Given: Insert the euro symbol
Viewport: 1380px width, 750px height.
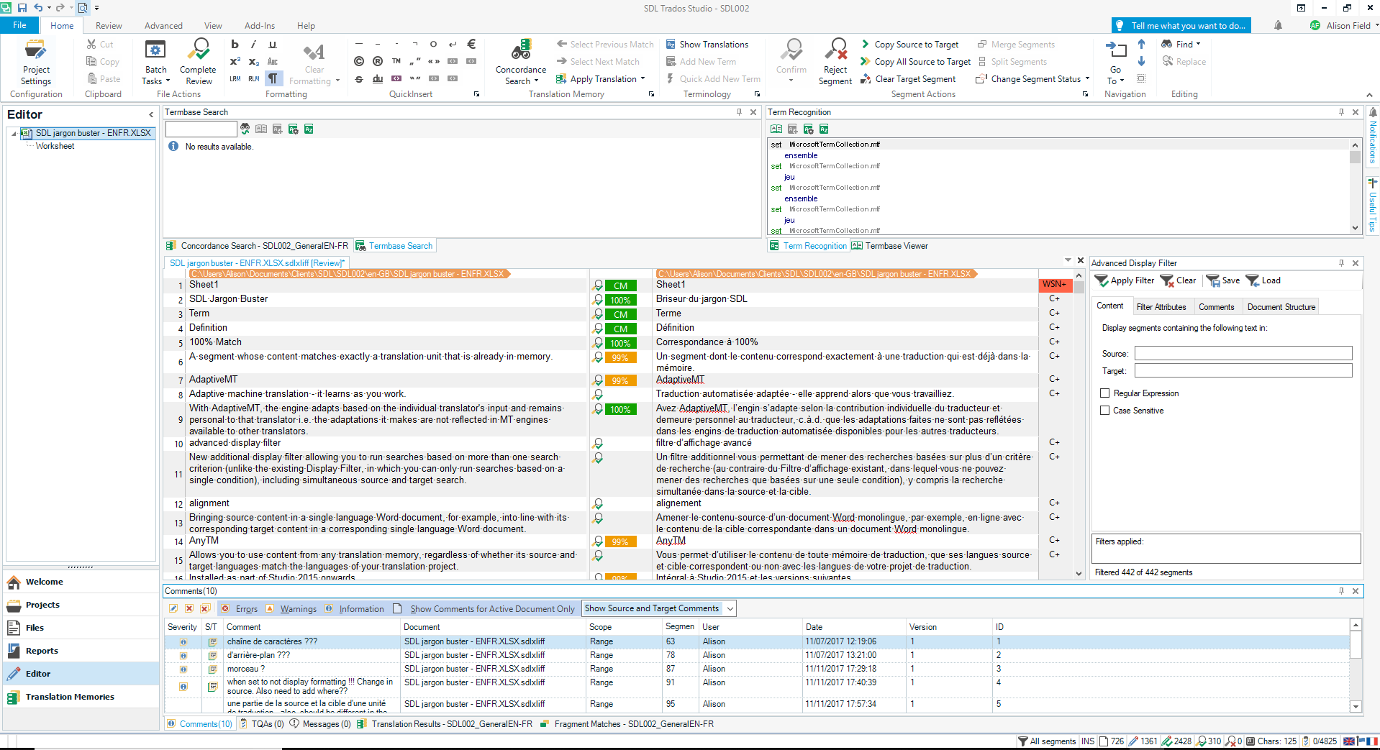Looking at the screenshot, I should click(471, 44).
